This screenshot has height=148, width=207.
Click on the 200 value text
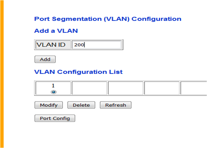[79, 45]
